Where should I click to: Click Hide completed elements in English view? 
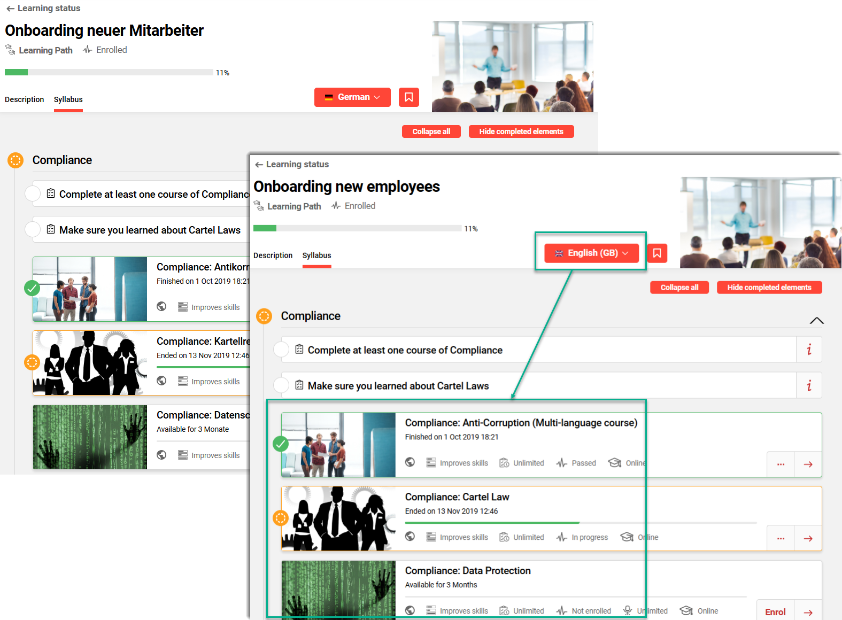pyautogui.click(x=769, y=288)
